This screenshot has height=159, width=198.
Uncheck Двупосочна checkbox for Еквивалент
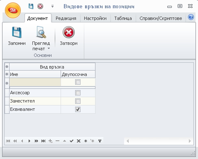coord(78,109)
